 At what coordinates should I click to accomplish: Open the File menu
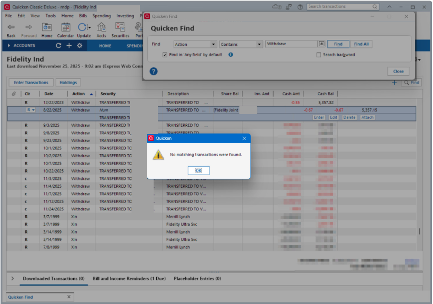click(8, 16)
